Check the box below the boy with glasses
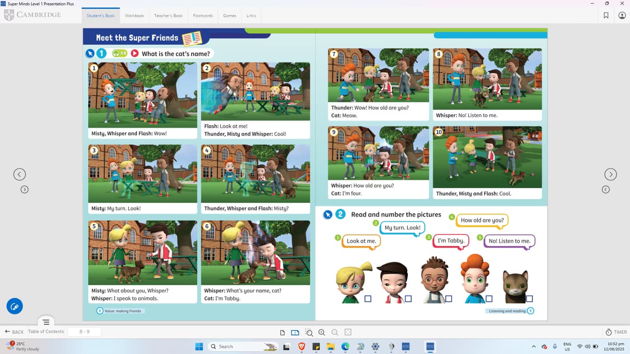 point(450,298)
